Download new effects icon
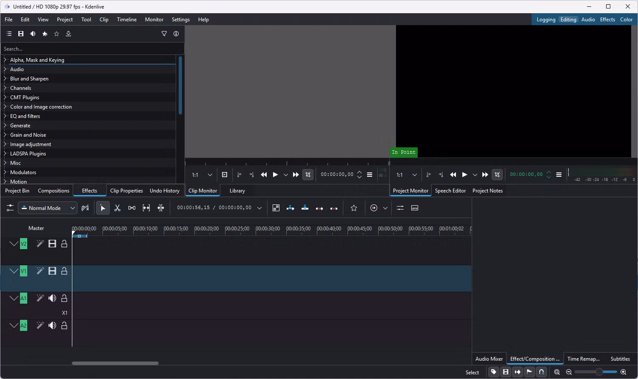This screenshot has height=379, width=638. (68, 34)
